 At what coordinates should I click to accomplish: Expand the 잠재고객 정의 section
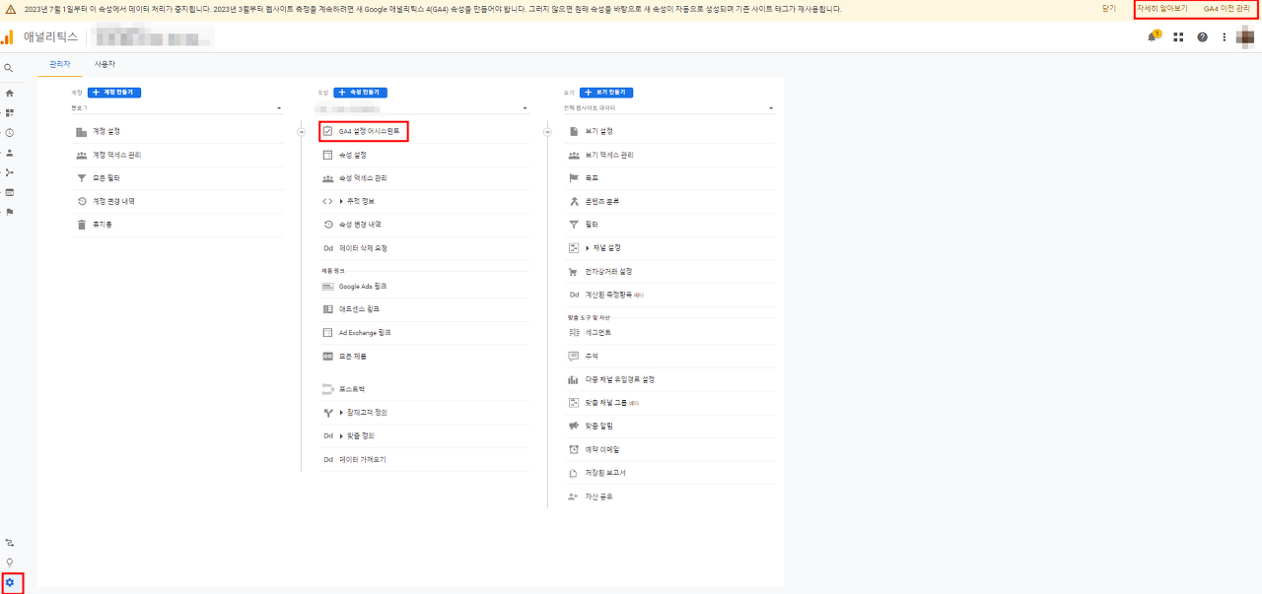(362, 413)
